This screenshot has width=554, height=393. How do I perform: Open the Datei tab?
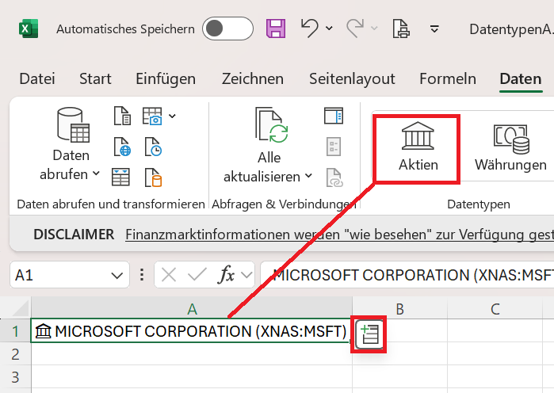tap(37, 78)
